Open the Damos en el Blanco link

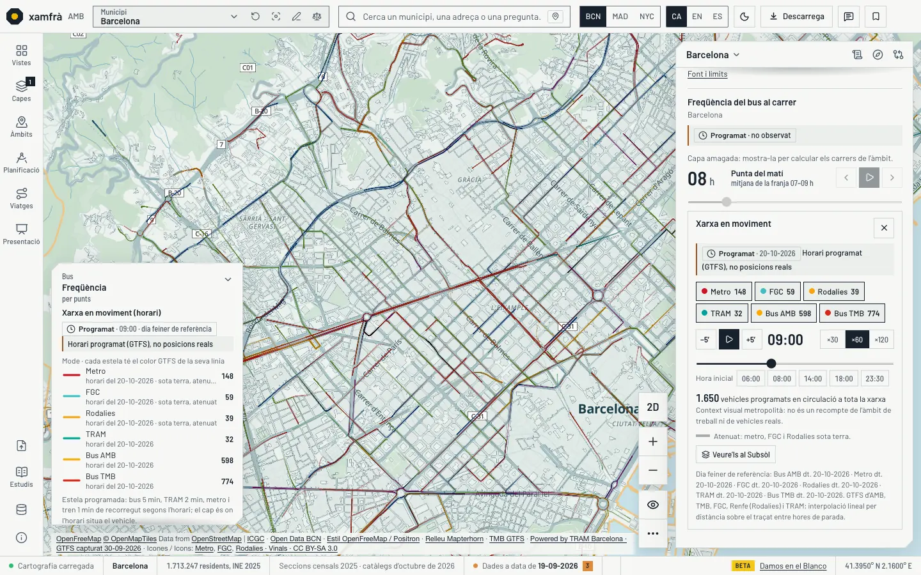pos(793,566)
